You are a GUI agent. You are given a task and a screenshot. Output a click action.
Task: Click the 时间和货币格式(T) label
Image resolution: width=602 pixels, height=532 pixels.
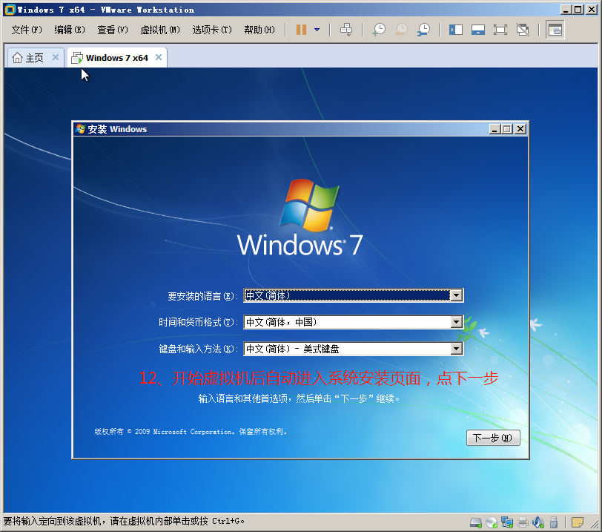click(199, 322)
